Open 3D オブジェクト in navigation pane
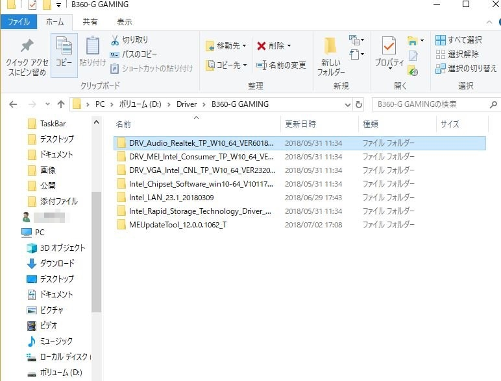Screen dimensions: 501x381 click(56, 248)
